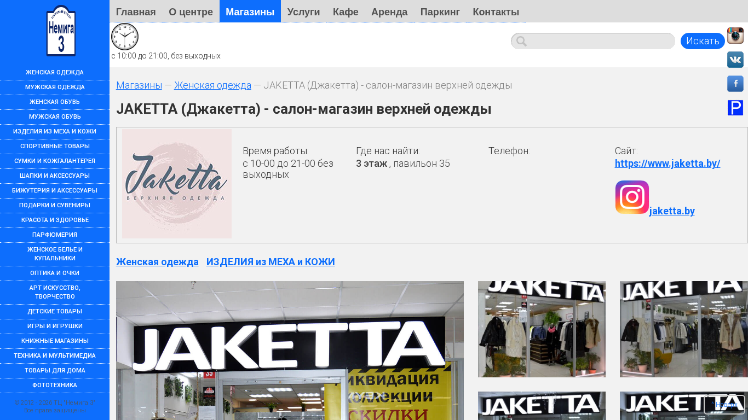Open ОПТИКА И ОЧКИ sidebar category
Image resolution: width=748 pixels, height=420 pixels.
tap(55, 273)
